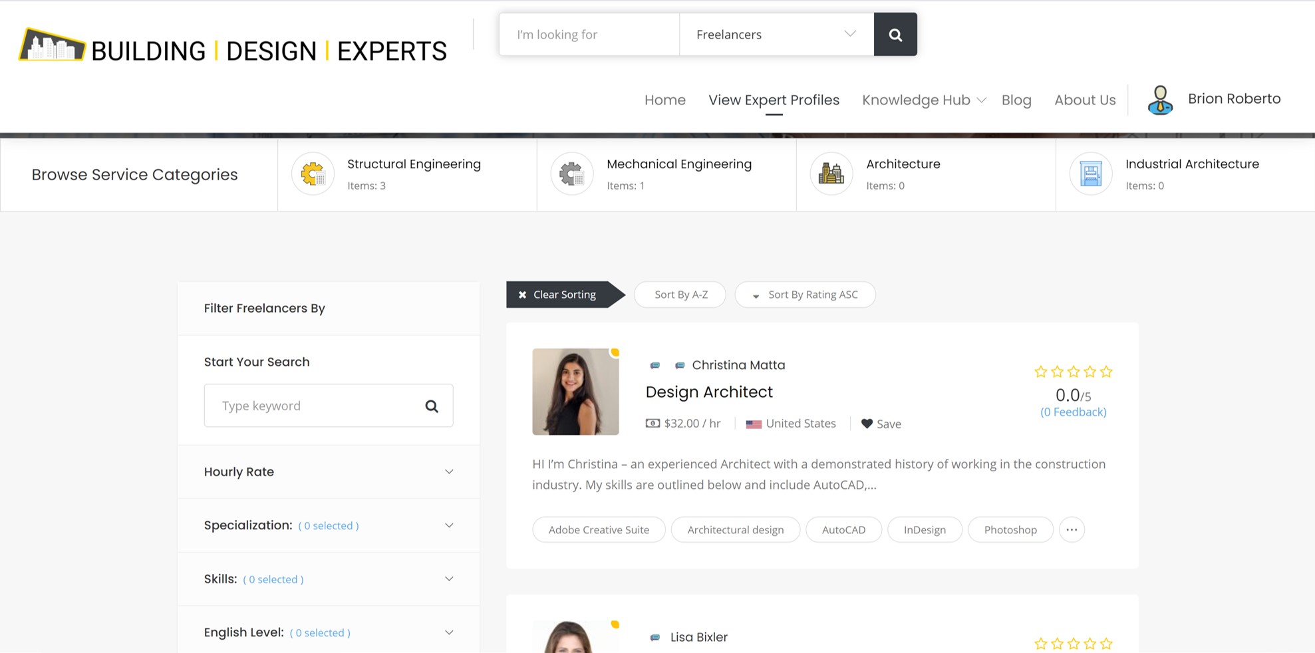Image resolution: width=1315 pixels, height=653 pixels.
Task: Click the Save text for Christina Matta
Action: click(889, 424)
